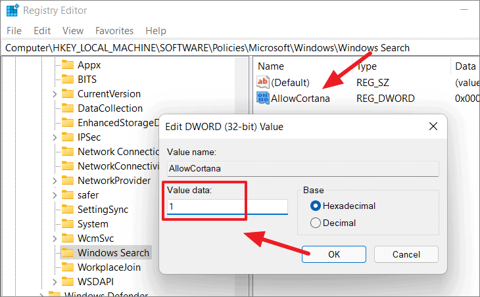Expand the WSDAPI tree node

pos(55,282)
